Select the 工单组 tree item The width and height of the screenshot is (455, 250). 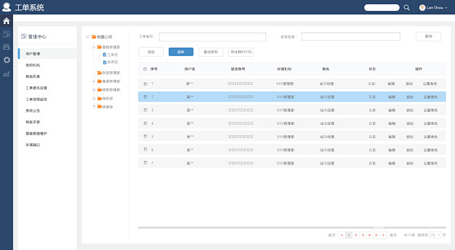point(113,55)
